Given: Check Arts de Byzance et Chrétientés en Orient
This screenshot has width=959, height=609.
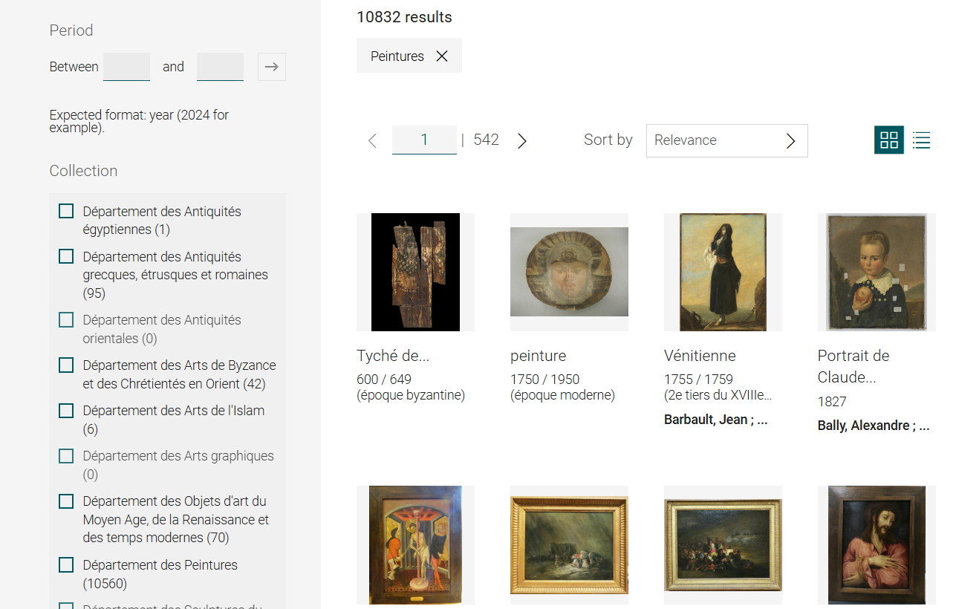Looking at the screenshot, I should pos(66,365).
